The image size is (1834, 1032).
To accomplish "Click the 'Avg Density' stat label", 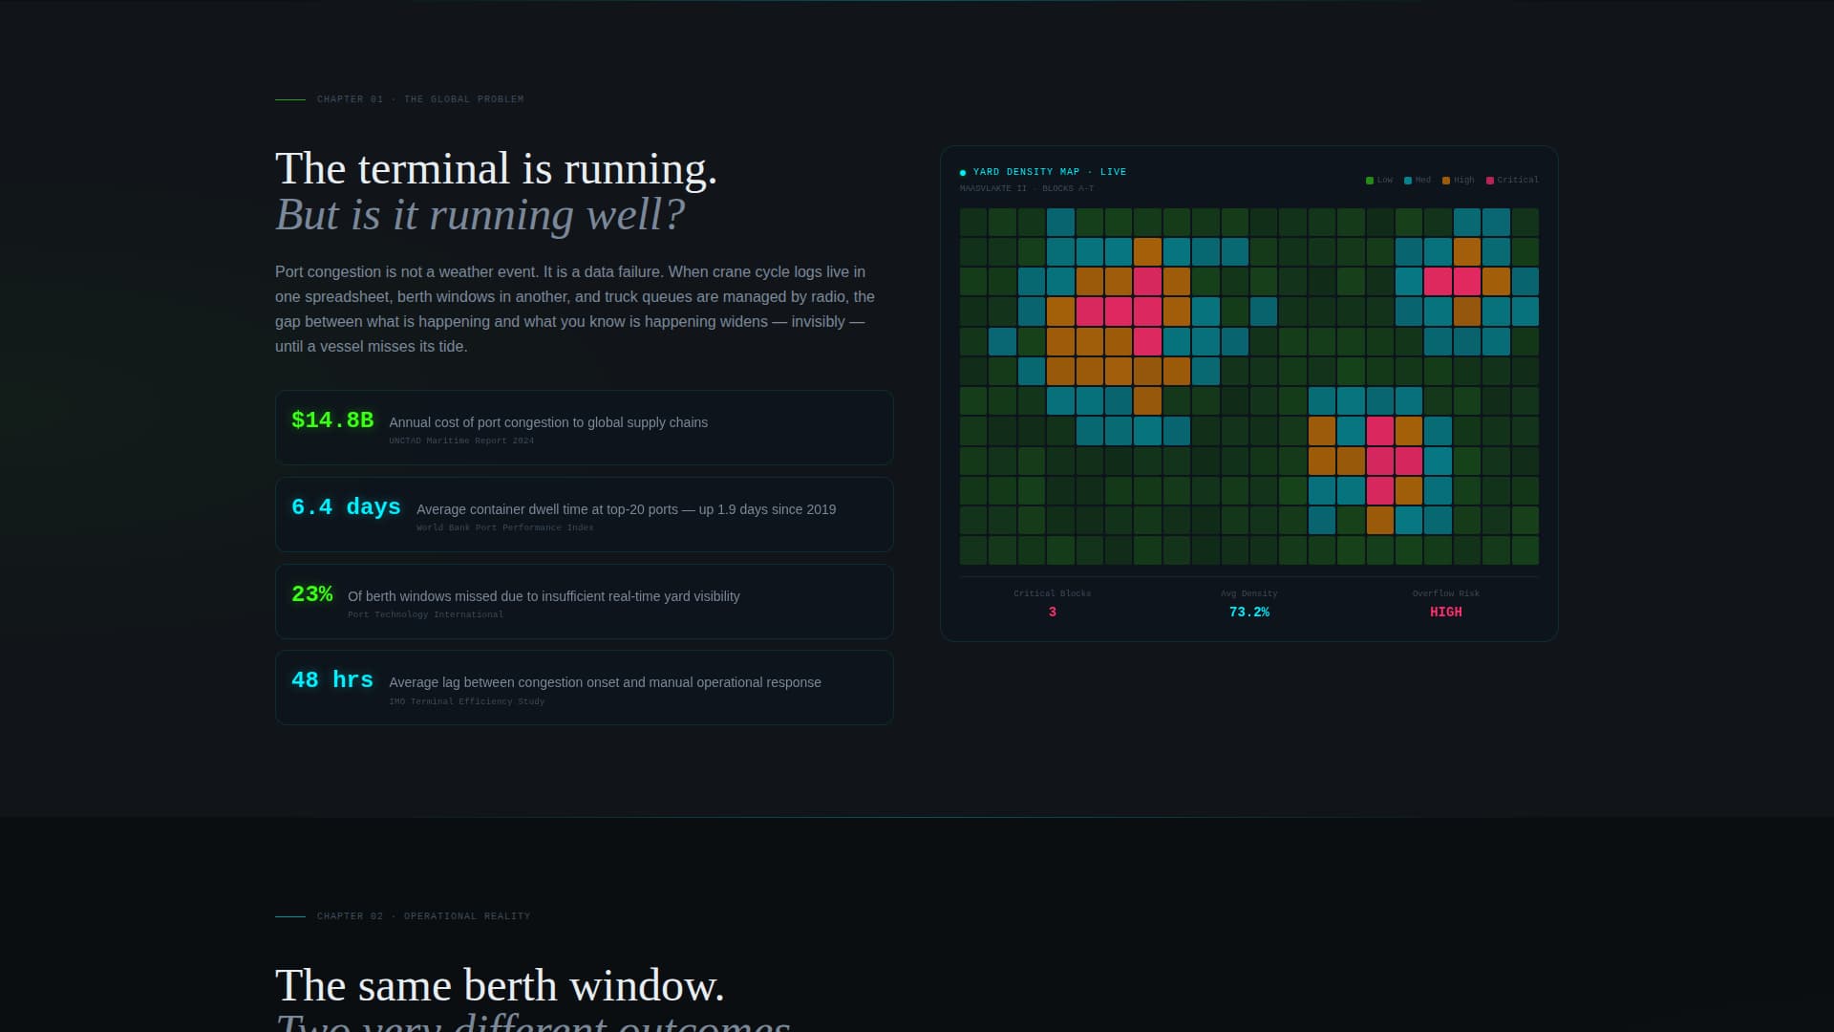I will click(1249, 593).
